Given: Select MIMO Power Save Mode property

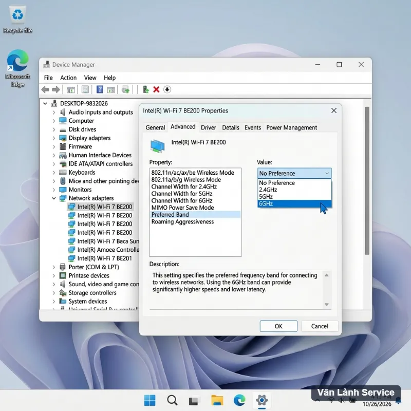Looking at the screenshot, I should (195, 208).
